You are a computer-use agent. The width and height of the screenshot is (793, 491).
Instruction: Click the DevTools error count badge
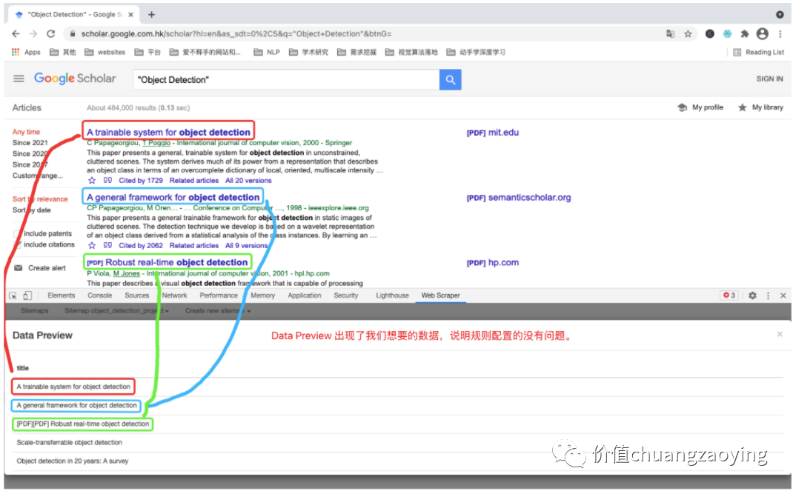[x=729, y=295]
